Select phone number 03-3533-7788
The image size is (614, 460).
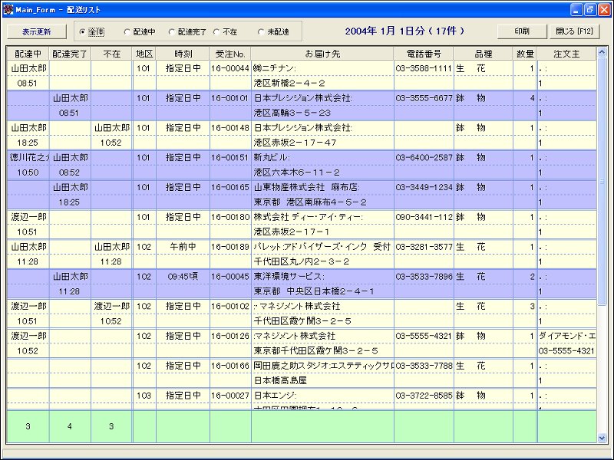424,366
